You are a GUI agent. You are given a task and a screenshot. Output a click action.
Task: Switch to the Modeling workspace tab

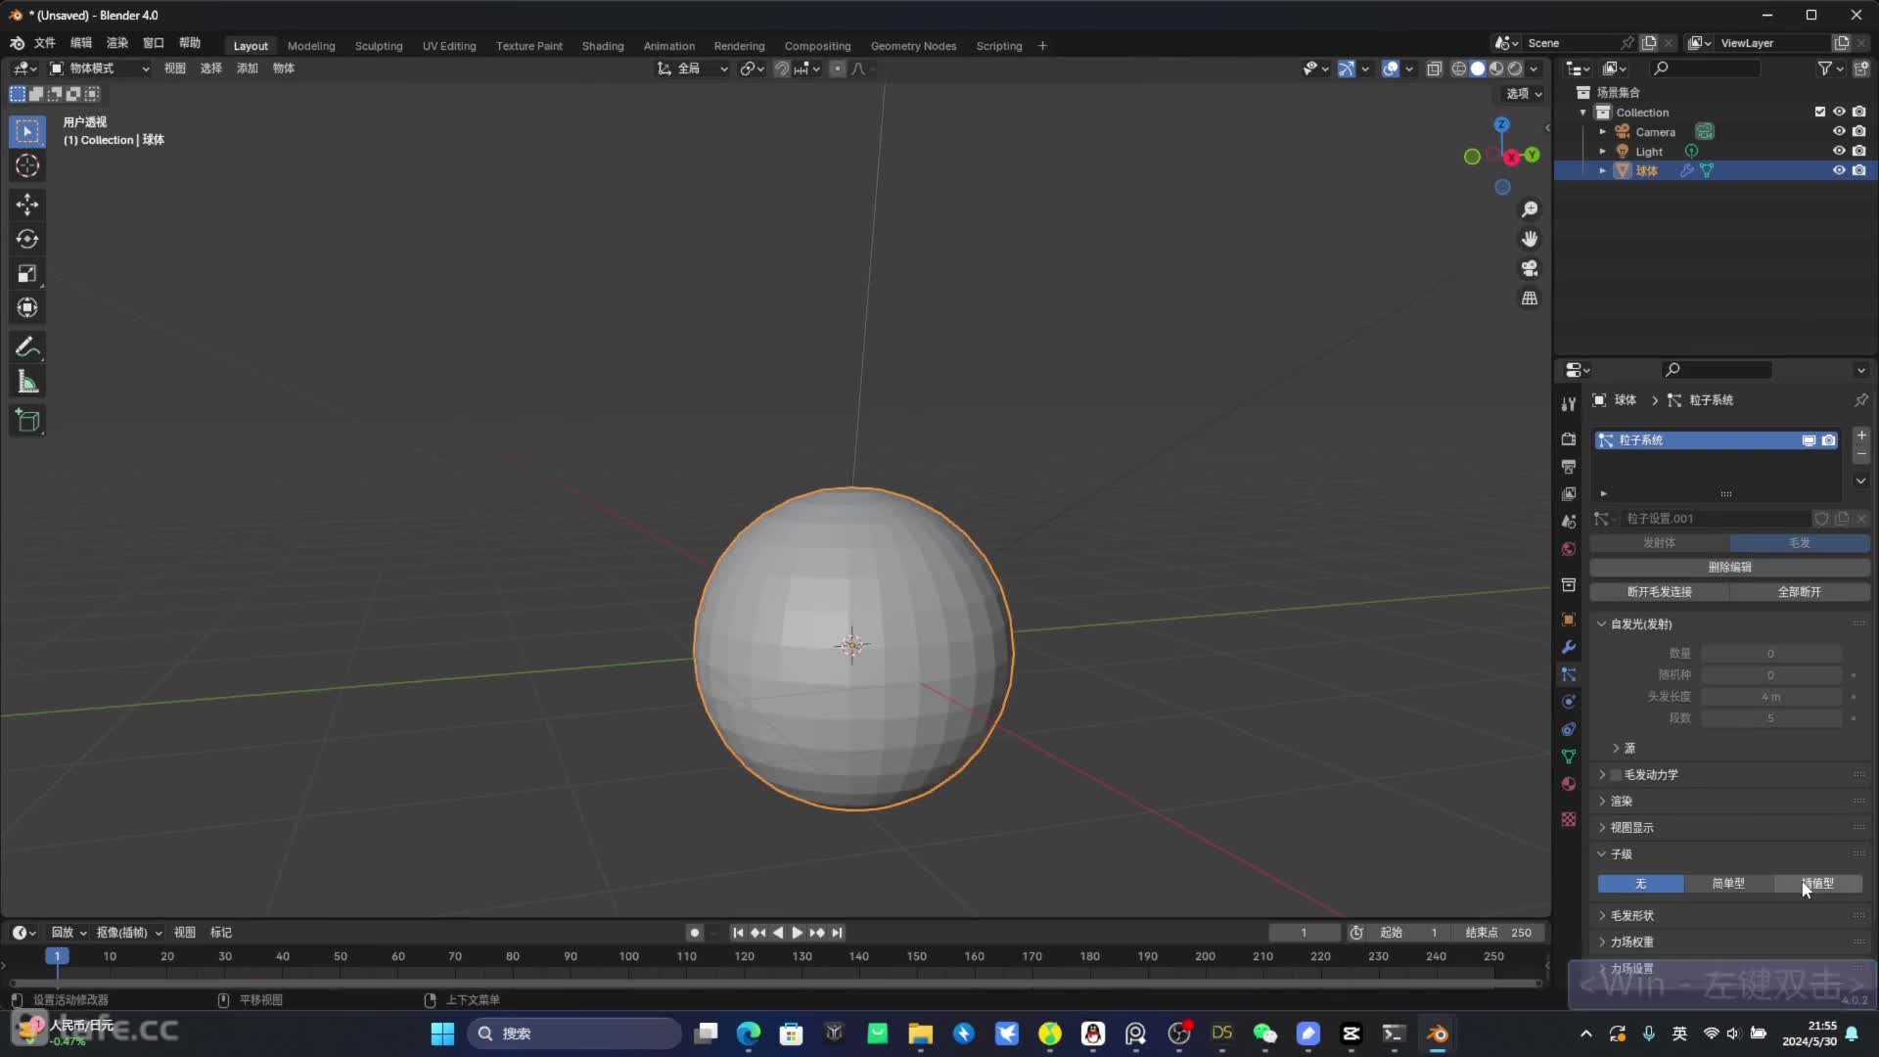(x=311, y=46)
